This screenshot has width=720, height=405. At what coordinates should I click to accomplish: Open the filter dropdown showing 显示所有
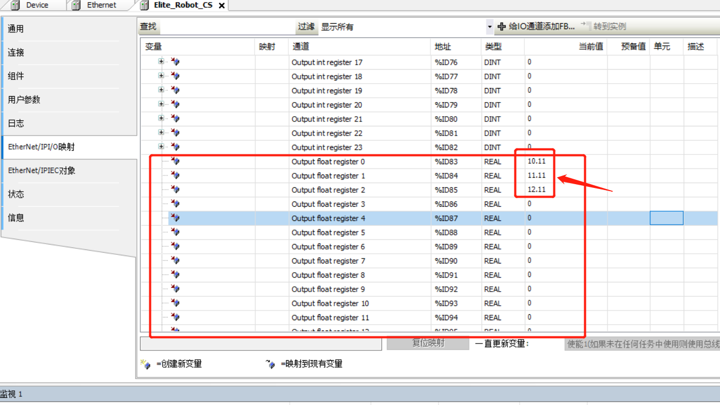point(490,26)
